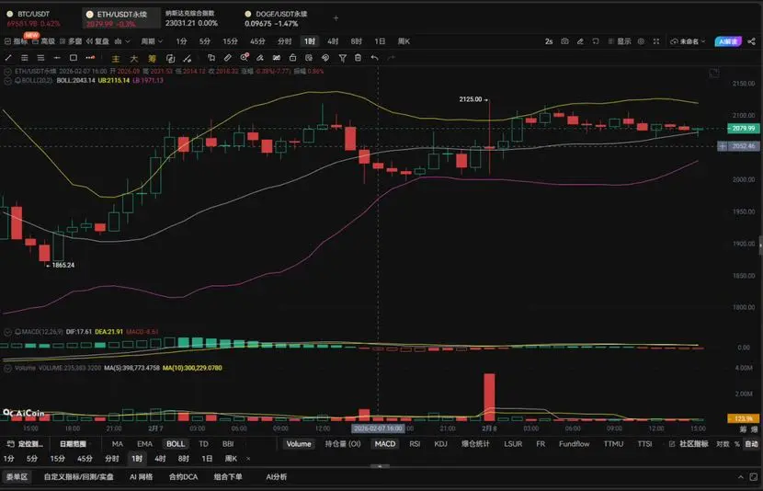Toggle 对数 logarithmic scale
The image size is (763, 491).
click(723, 444)
